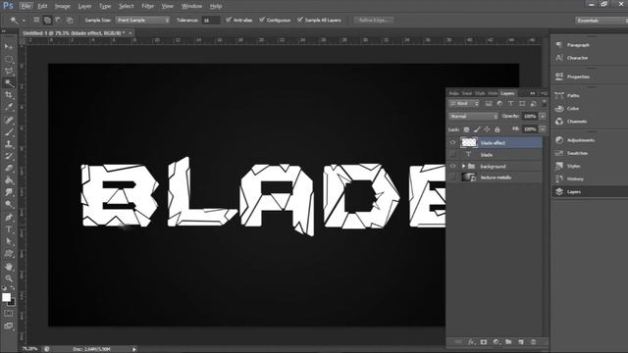
Task: Select the Move tool
Action: click(9, 46)
